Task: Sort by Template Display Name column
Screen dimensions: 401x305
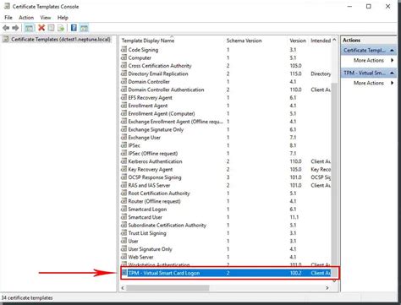Action: pos(148,41)
